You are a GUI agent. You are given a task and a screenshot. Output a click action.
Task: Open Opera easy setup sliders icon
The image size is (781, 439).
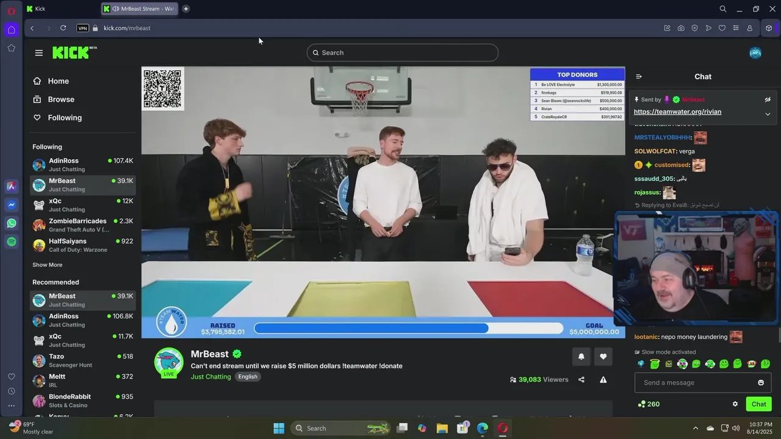(736, 28)
